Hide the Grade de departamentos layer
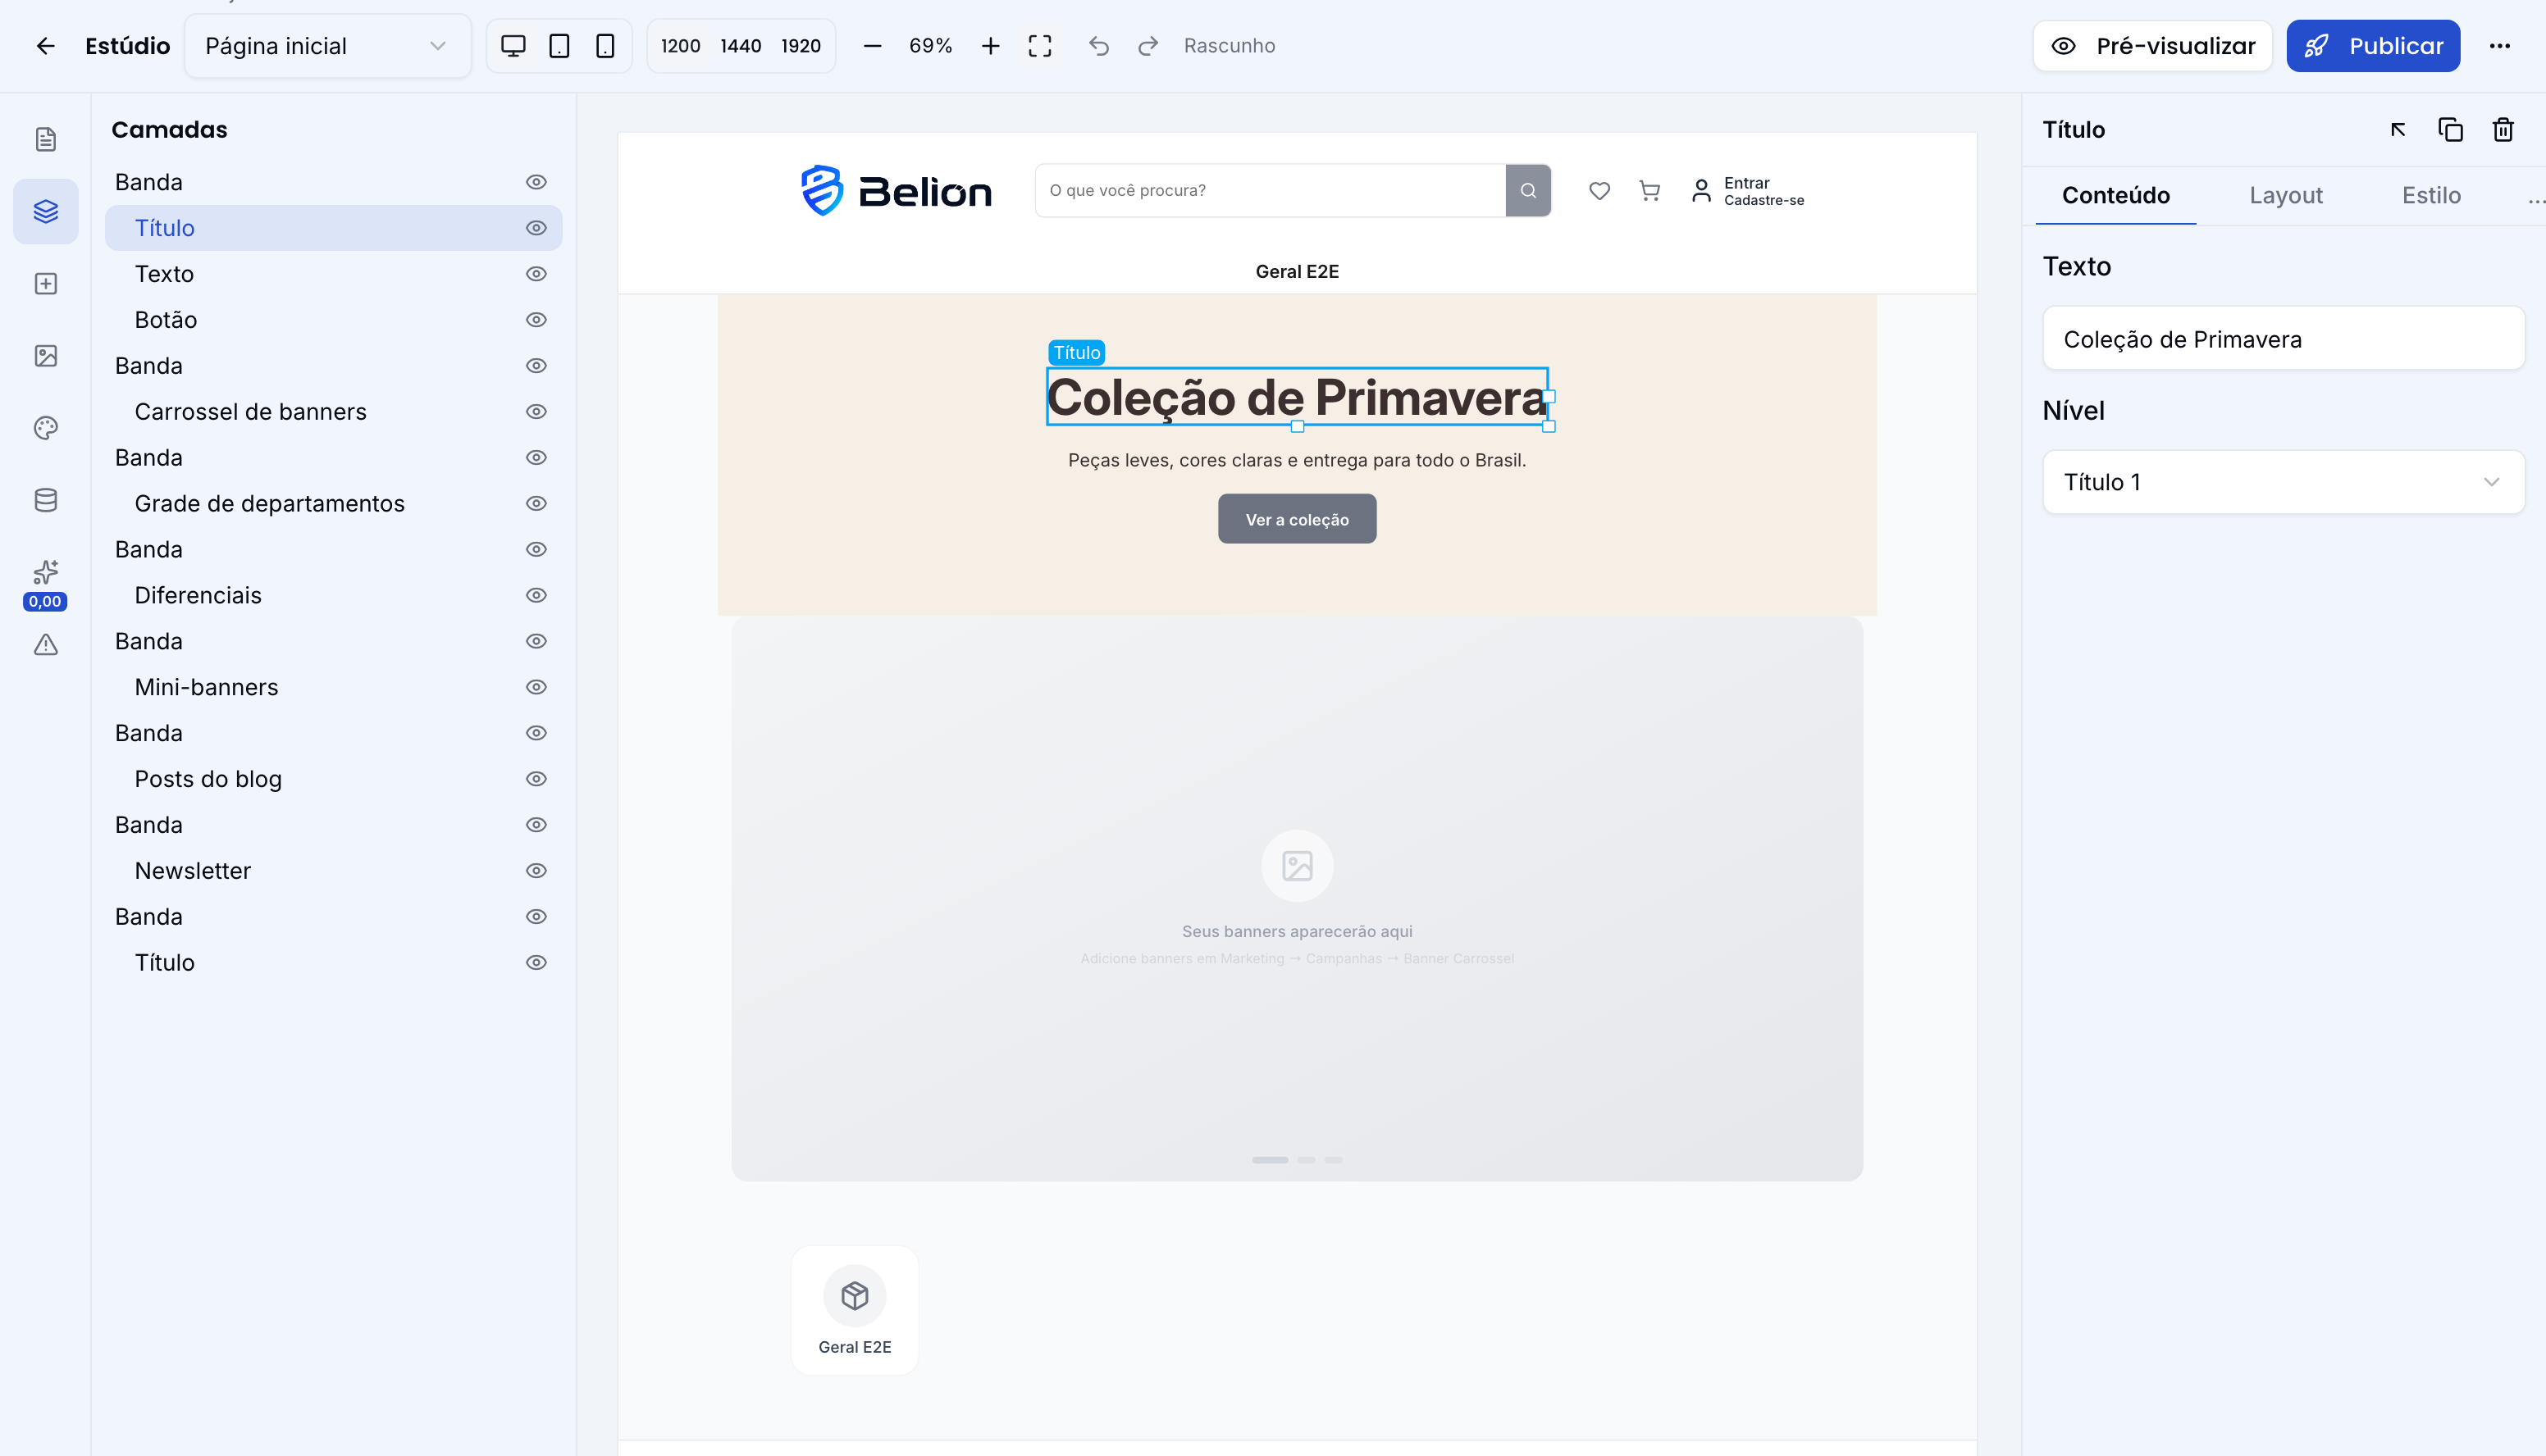The image size is (2546, 1456). [536, 504]
